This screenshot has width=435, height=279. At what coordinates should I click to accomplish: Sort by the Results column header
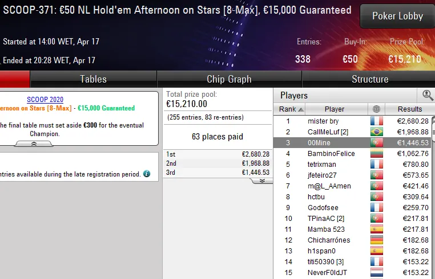coord(410,109)
